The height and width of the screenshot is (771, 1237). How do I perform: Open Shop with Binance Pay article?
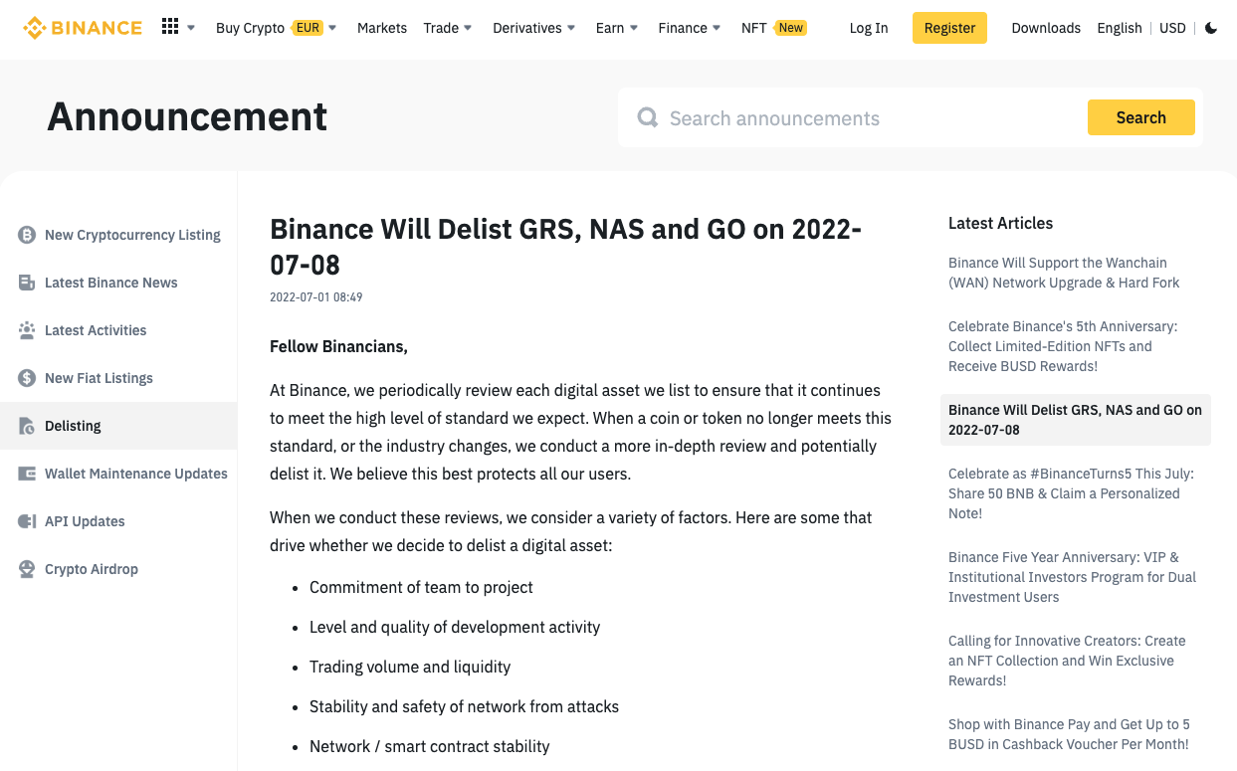(x=1069, y=734)
